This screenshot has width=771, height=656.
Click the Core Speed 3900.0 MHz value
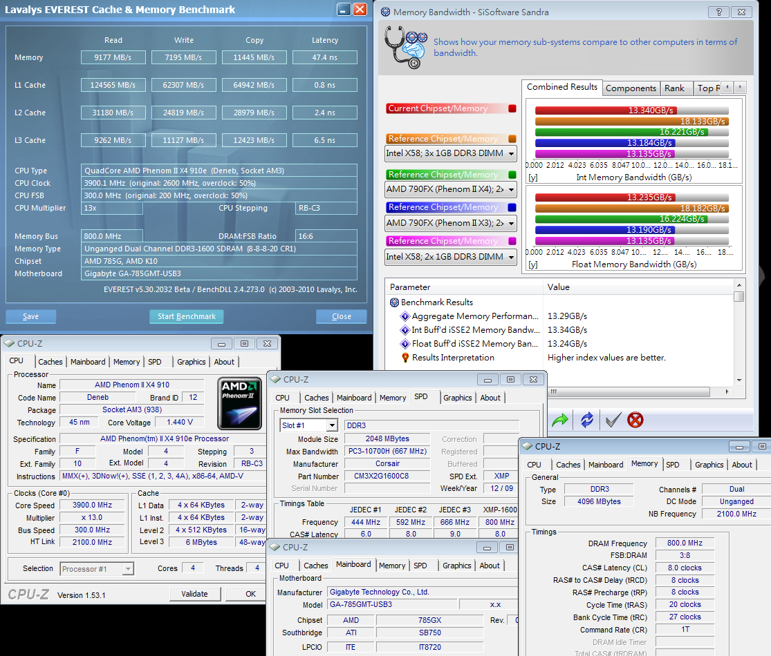93,505
